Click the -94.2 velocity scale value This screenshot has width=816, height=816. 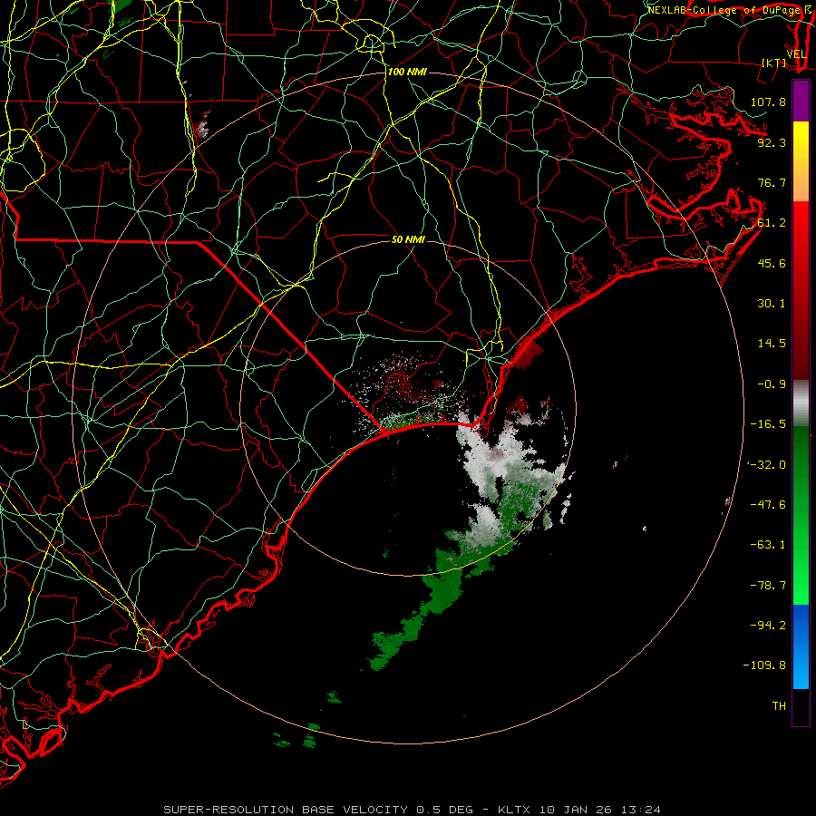768,625
